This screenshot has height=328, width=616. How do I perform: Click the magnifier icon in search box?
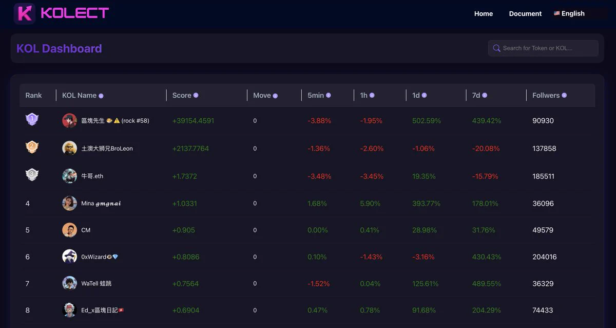(x=496, y=48)
